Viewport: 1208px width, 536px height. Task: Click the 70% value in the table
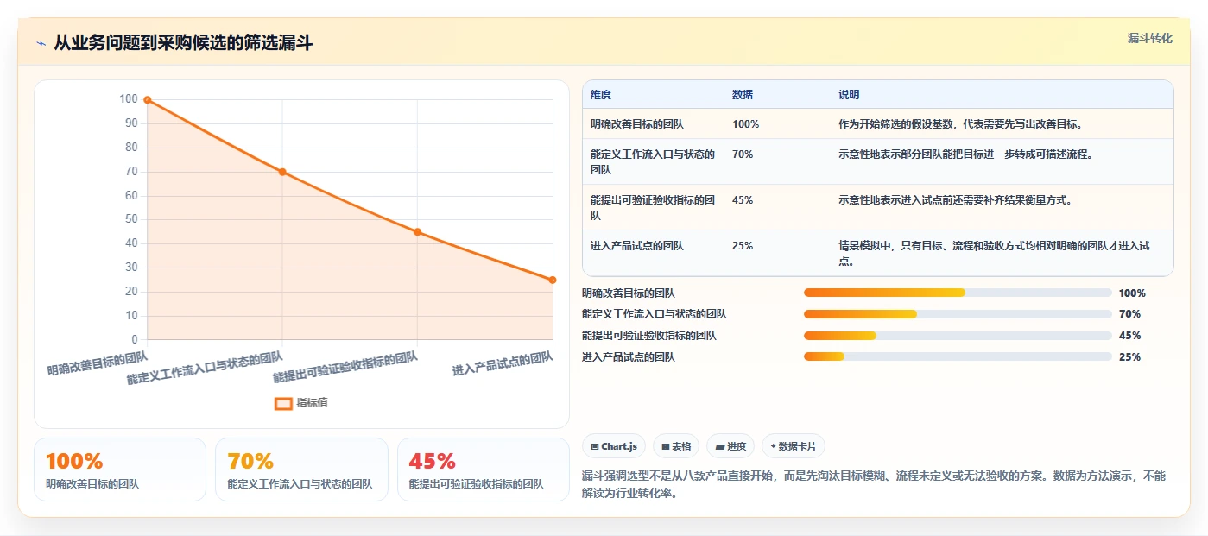(x=743, y=154)
